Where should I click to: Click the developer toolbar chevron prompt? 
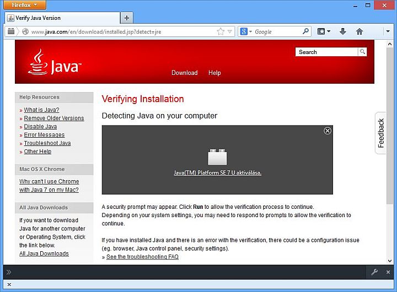tap(9, 272)
